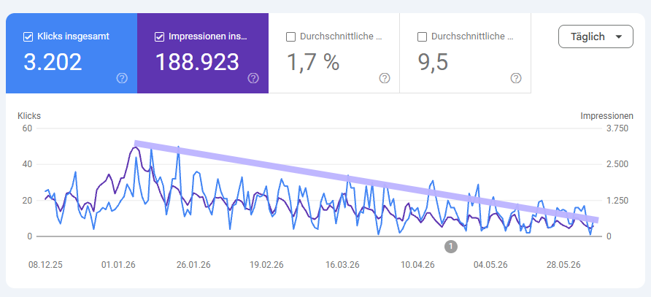The height and width of the screenshot is (297, 651).
Task: Click the 01.01.26 date label
Action: 118,265
